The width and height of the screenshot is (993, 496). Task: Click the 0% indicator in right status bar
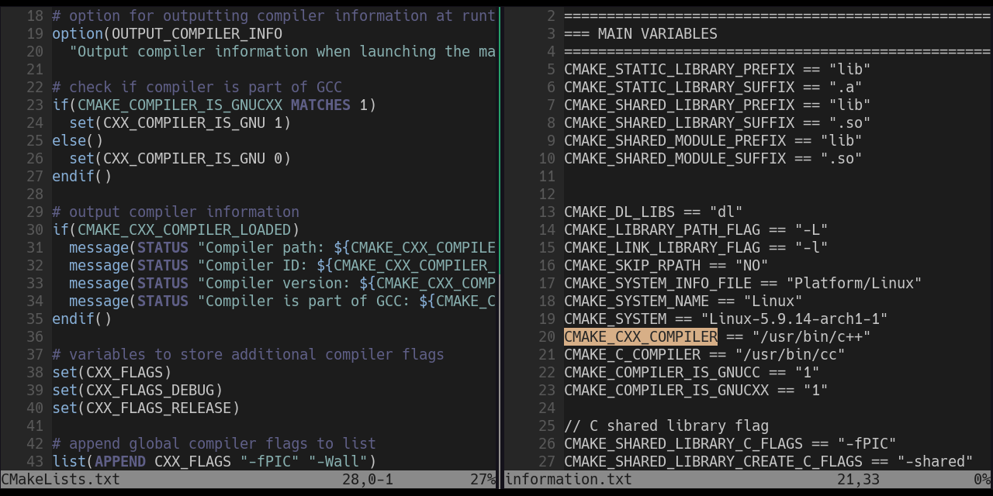[982, 480]
